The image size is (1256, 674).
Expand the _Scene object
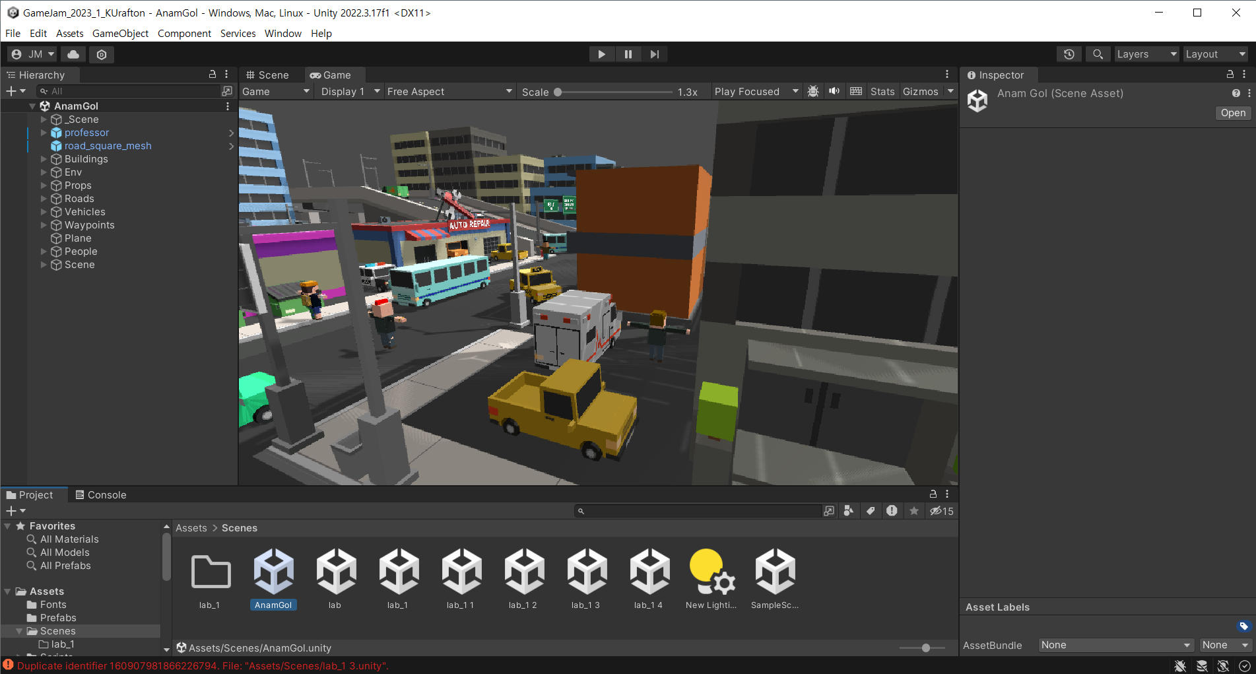pos(44,119)
